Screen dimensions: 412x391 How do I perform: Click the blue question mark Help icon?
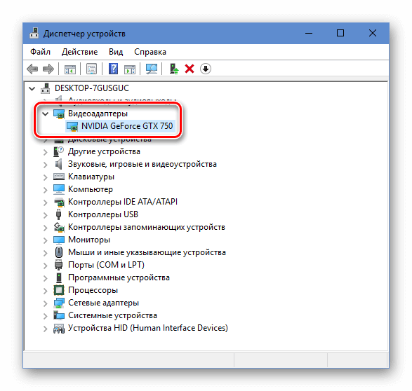pos(113,69)
